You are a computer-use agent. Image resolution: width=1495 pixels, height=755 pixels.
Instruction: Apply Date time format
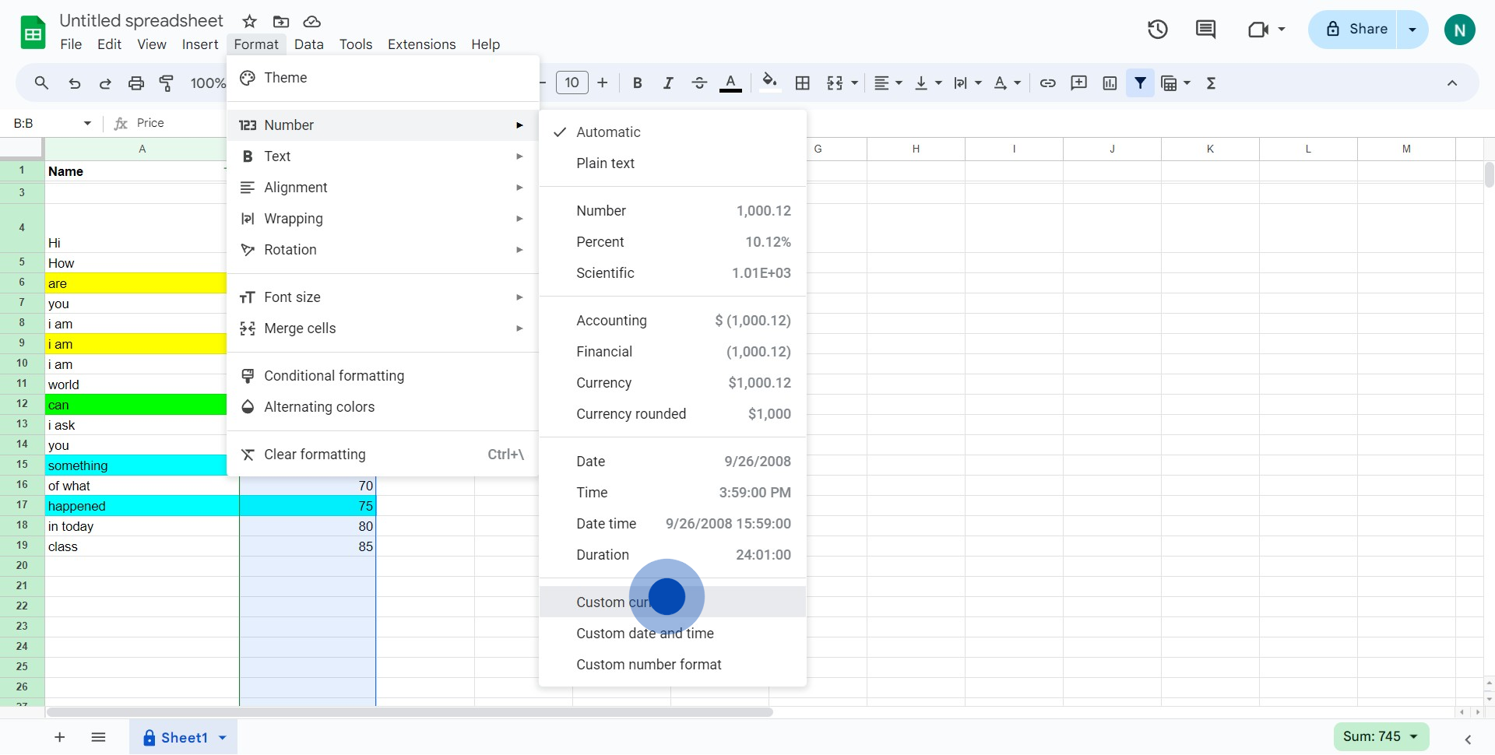click(673, 524)
